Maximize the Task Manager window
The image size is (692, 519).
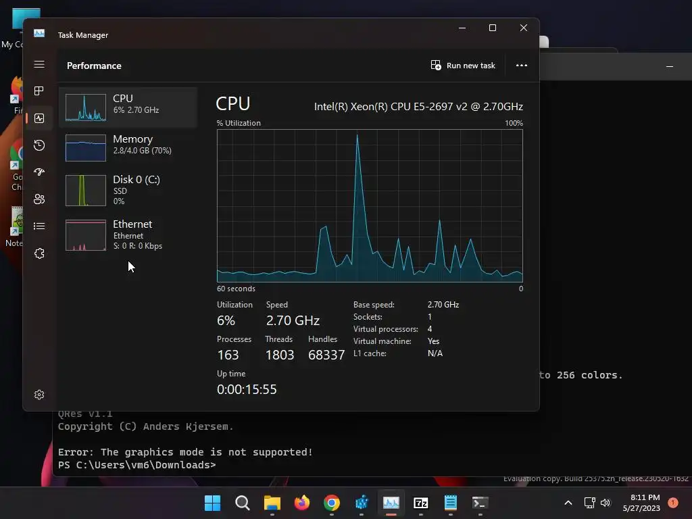click(x=493, y=28)
